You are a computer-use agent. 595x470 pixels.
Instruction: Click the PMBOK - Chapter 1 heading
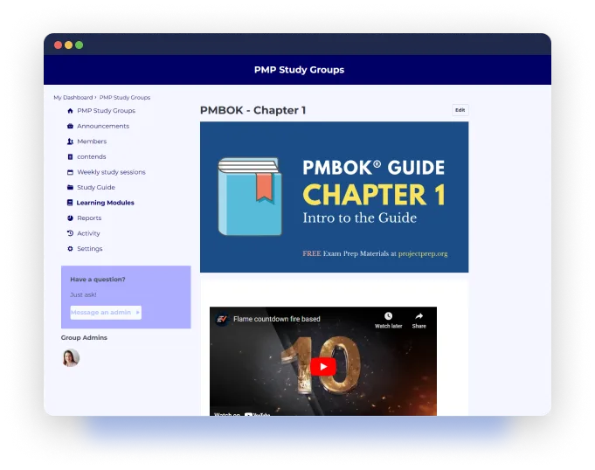253,110
